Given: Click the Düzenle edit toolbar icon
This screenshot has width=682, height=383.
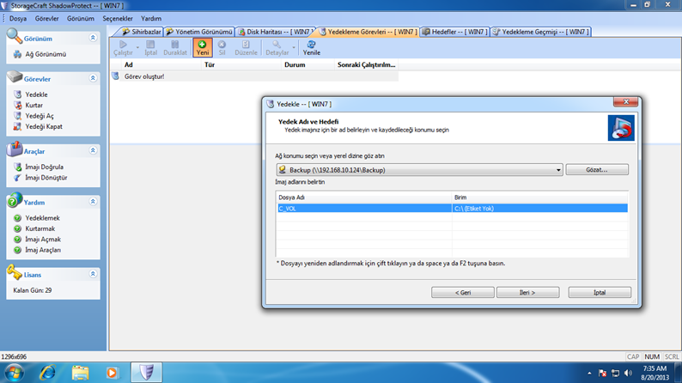Looking at the screenshot, I should pos(246,48).
